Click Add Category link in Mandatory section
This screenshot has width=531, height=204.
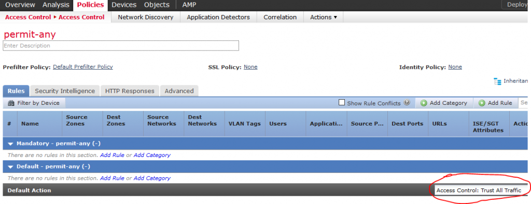point(152,155)
